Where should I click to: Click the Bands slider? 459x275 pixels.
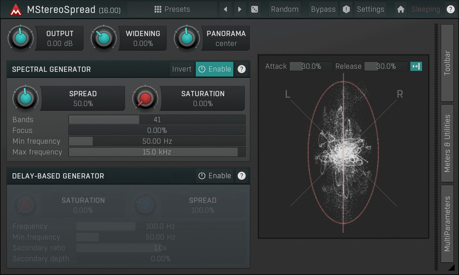157,120
